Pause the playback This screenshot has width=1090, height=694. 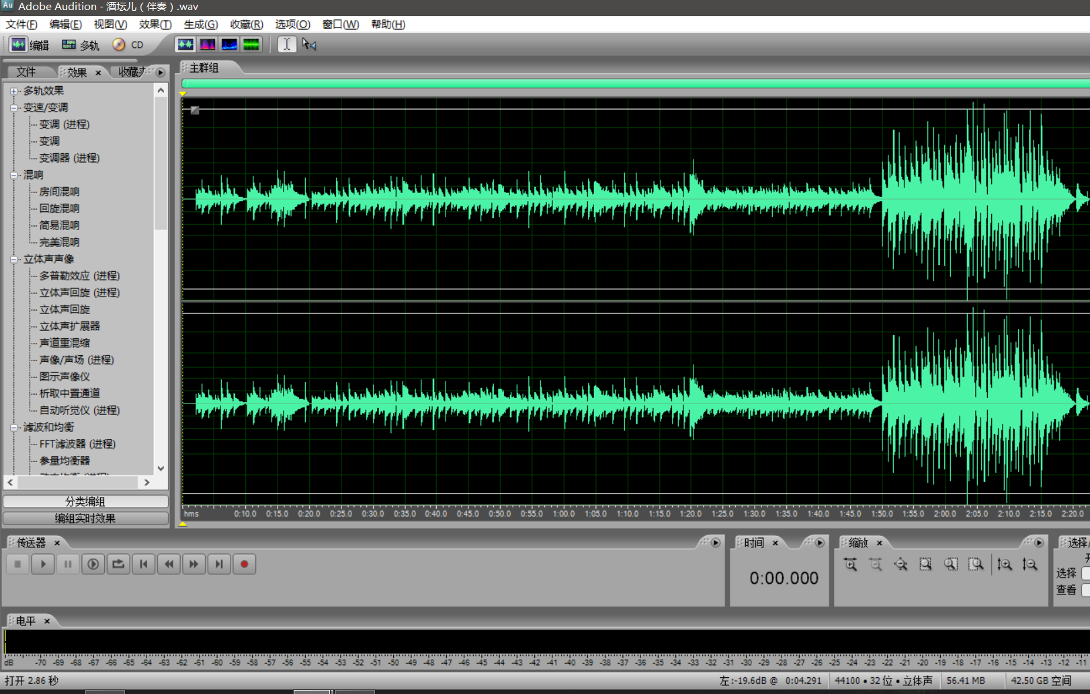click(68, 564)
